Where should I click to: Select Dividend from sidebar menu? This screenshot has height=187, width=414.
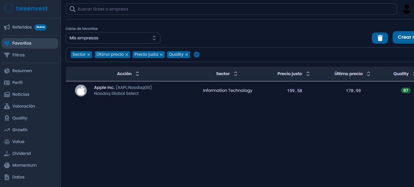(x=21, y=154)
